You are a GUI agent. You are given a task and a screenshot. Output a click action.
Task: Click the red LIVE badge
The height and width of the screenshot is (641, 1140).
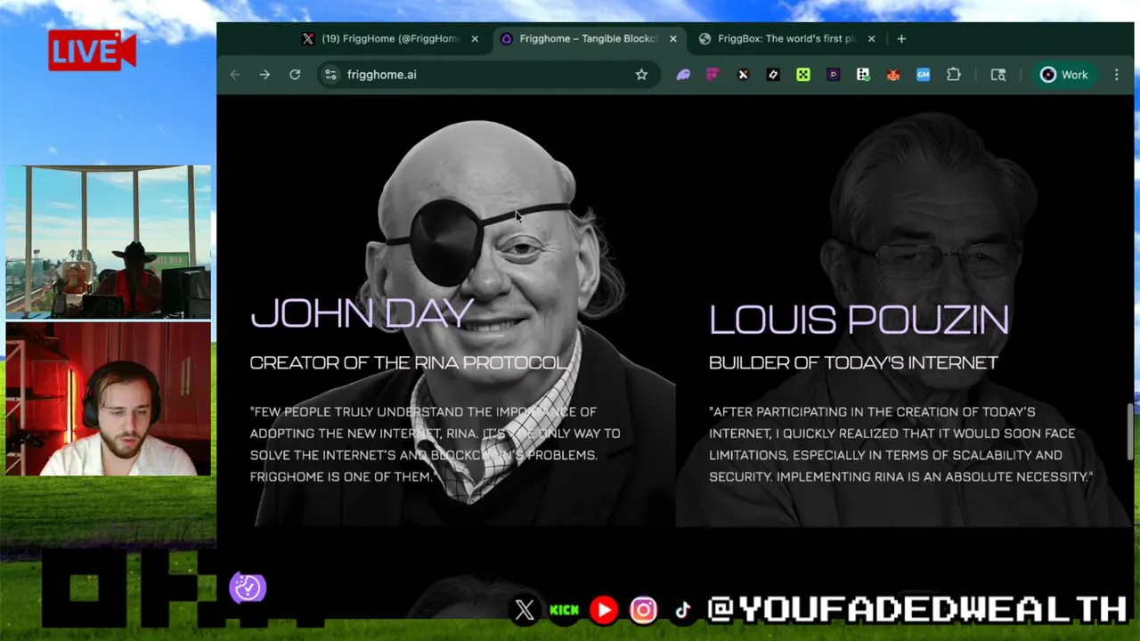[92, 51]
